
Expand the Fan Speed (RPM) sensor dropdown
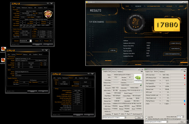coord(160,87)
